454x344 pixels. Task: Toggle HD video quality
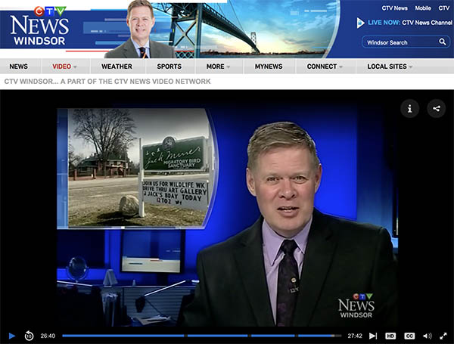(x=390, y=336)
